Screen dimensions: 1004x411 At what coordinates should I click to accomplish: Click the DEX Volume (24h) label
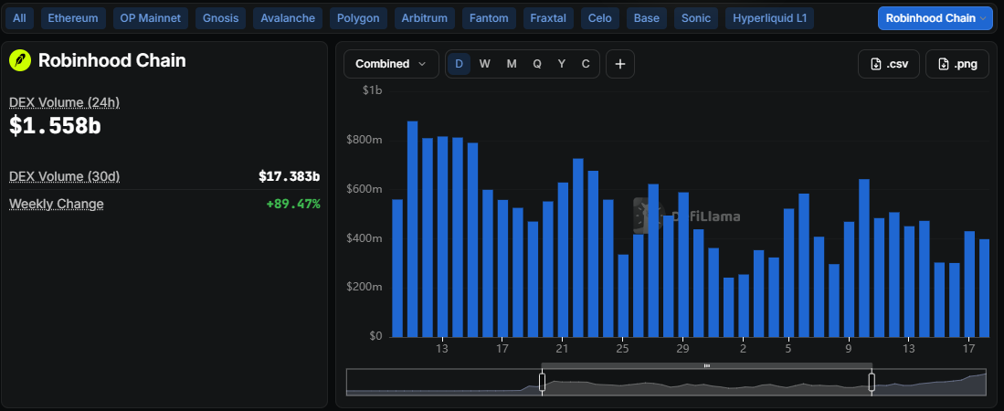point(64,102)
